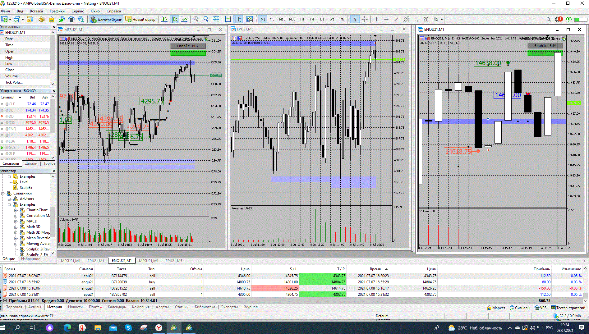The image size is (589, 334).
Task: Expand the MACD examples node
Action: [x=16, y=221]
